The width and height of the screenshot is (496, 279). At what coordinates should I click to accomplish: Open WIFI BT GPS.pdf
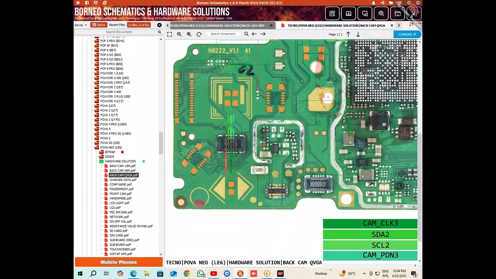121,254
